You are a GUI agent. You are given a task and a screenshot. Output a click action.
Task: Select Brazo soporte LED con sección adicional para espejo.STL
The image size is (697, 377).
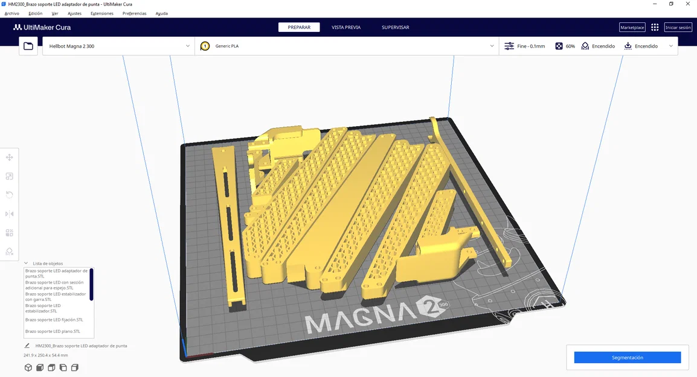click(56, 285)
